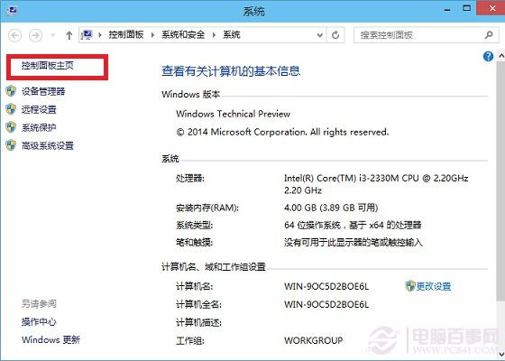Select 控制面板 in the address breadcrumb
This screenshot has width=505, height=361.
point(126,34)
